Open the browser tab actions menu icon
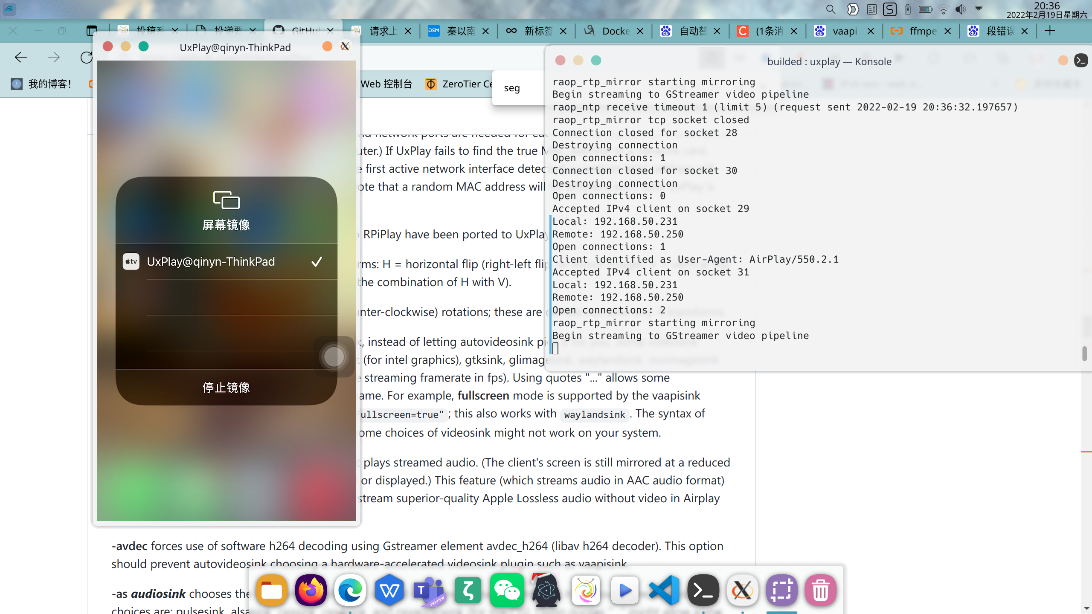This screenshot has width=1092, height=614. click(91, 31)
